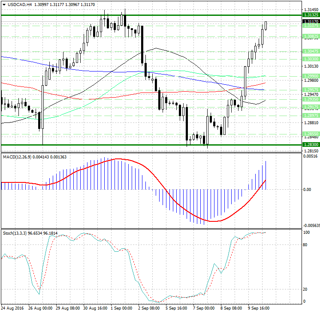The height and width of the screenshot is (313, 320).
Task: Click the MACD(12,26,9) indicator label
Action: [17, 157]
